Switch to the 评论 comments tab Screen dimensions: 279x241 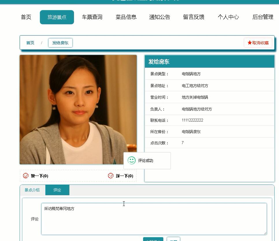57,190
